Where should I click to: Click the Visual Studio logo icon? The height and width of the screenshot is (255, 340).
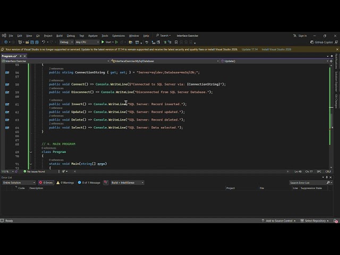tap(4, 36)
